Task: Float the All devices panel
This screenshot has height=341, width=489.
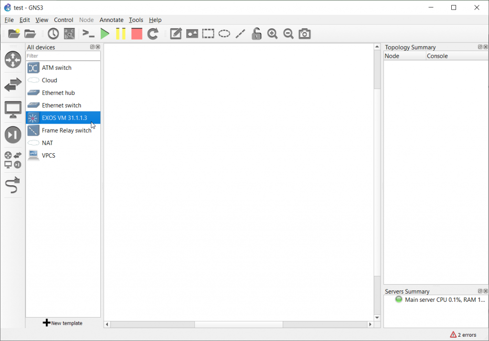Action: [92, 47]
